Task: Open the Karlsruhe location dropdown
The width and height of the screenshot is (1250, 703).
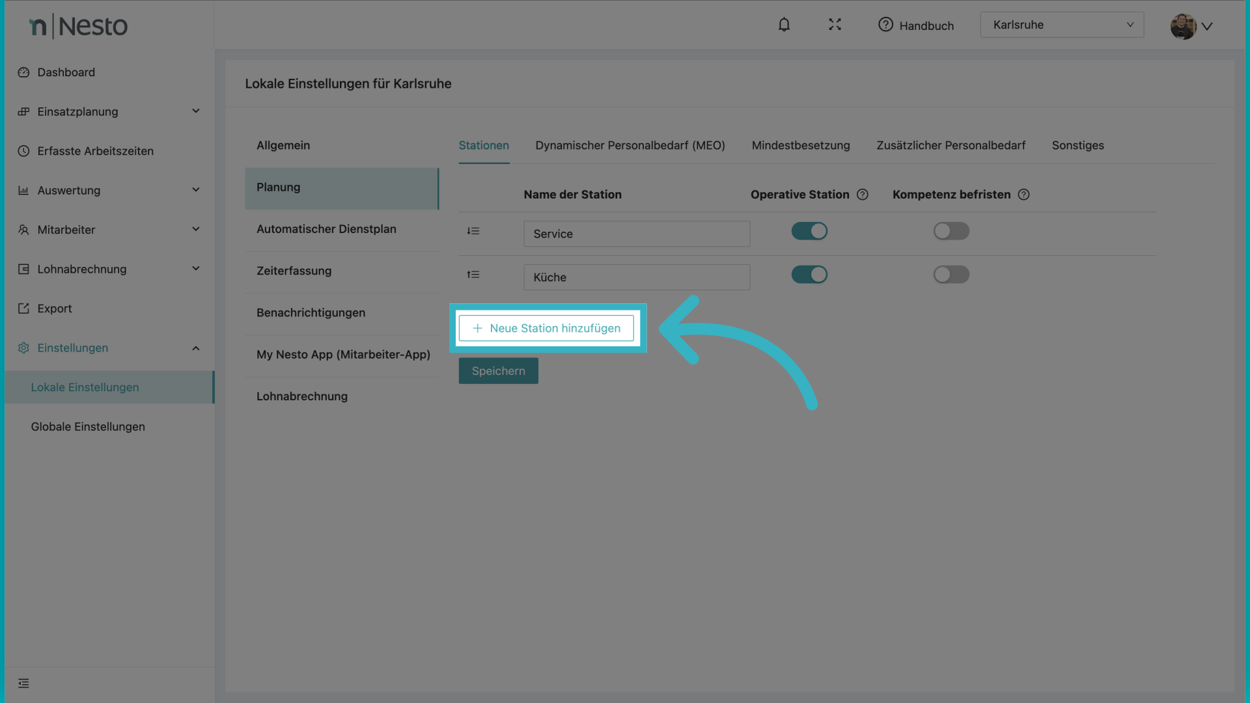Action: point(1062,25)
